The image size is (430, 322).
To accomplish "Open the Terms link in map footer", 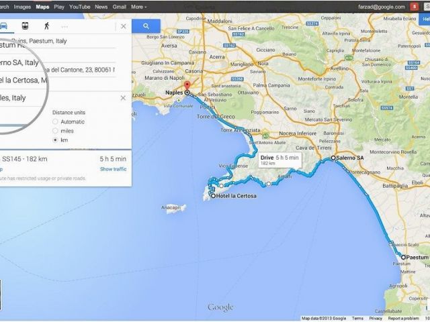I will point(357,318).
